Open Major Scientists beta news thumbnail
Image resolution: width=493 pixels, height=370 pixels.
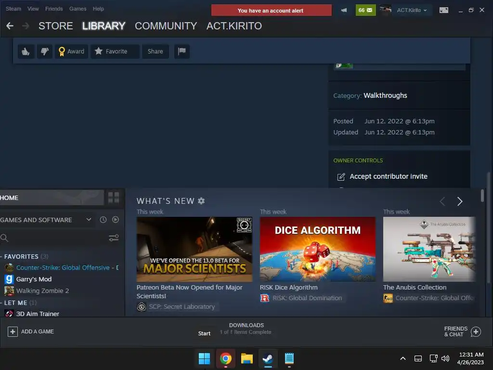point(195,249)
